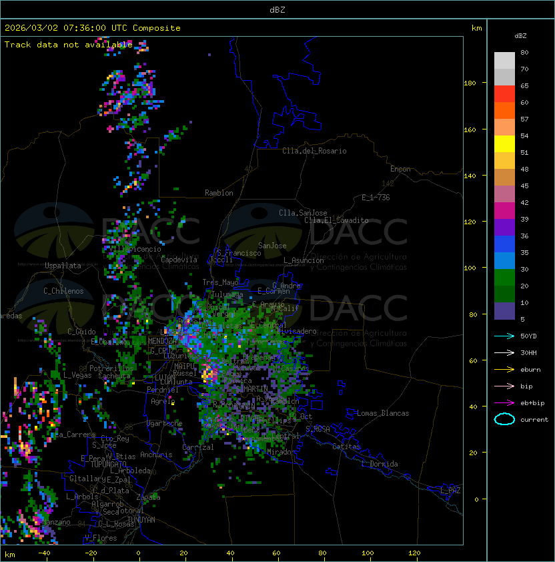Pick the magenta 39-42 dBZ swatch
The width and height of the screenshot is (555, 562).
(504, 211)
